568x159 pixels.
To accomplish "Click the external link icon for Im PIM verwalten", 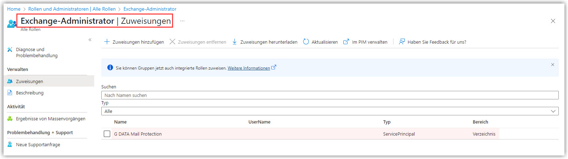I will point(346,42).
